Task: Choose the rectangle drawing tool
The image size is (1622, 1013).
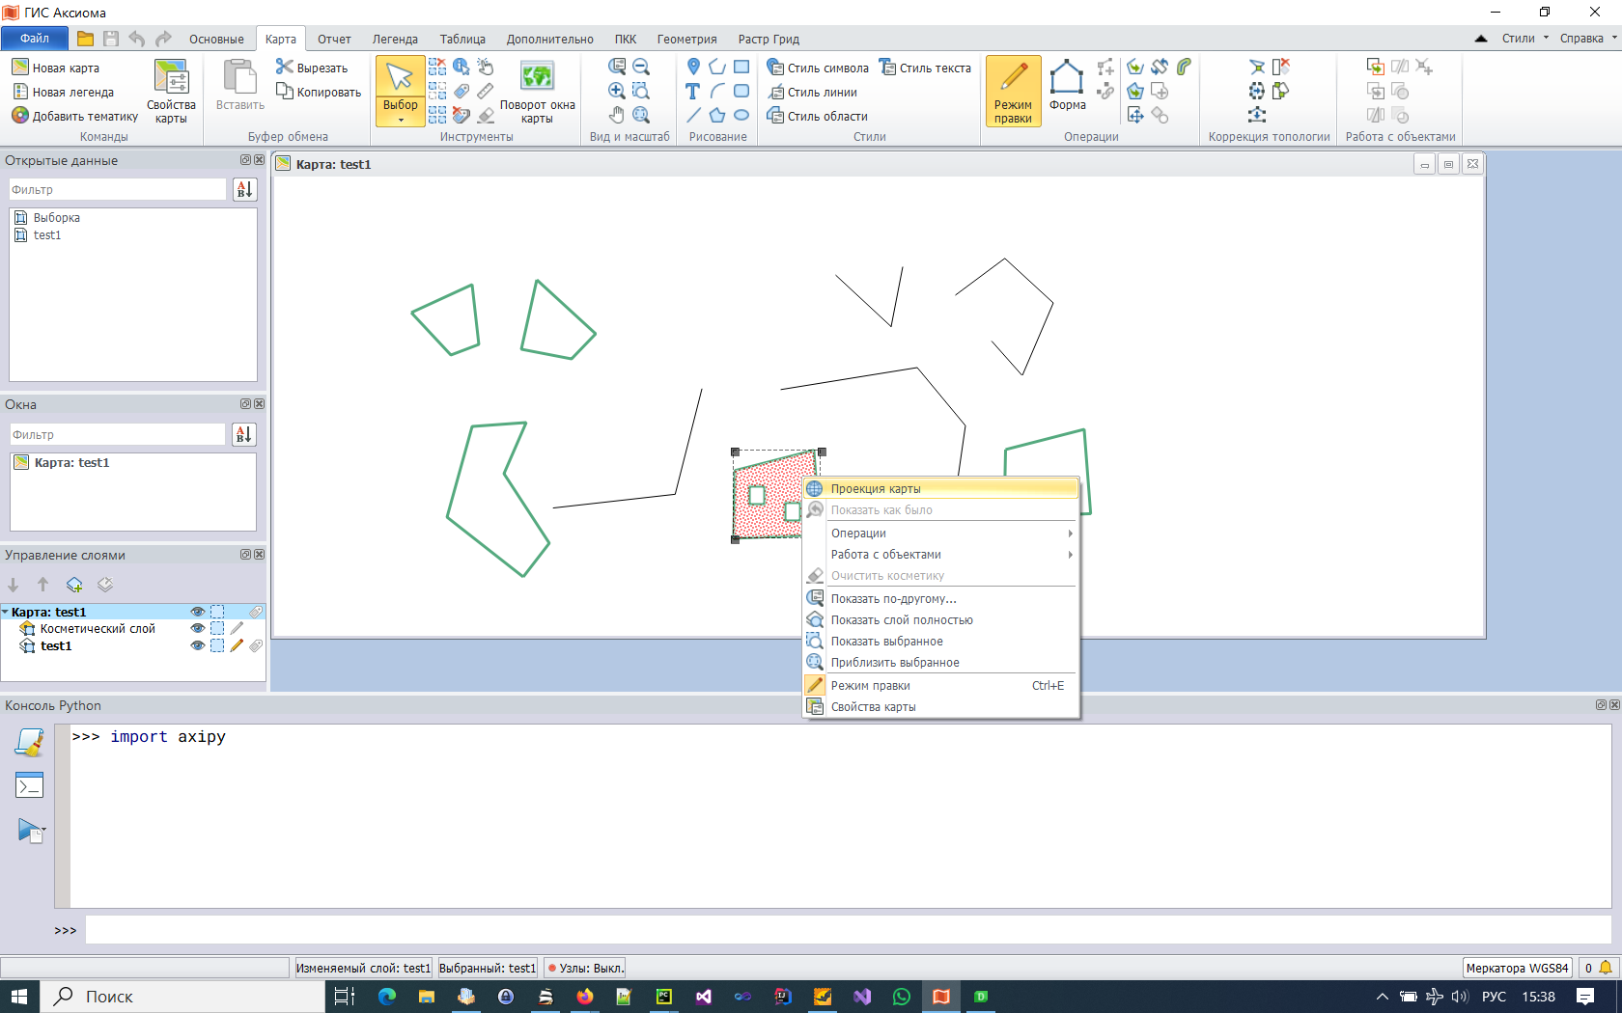Action: [x=741, y=67]
